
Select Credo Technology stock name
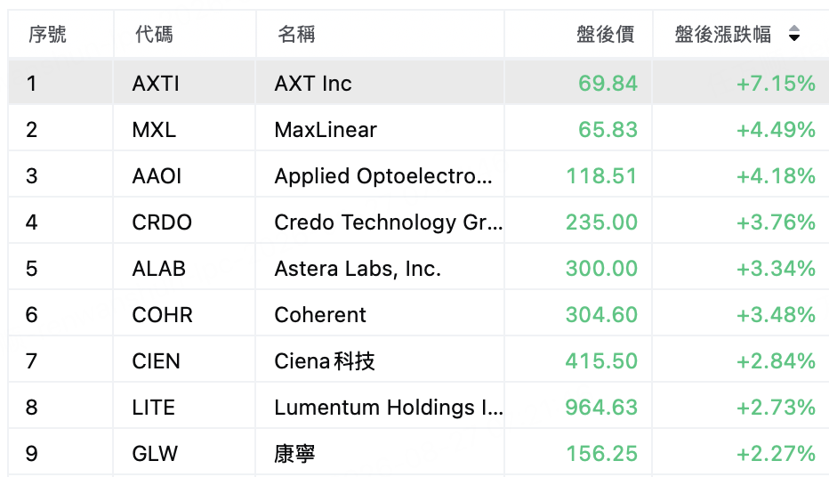[x=388, y=222]
